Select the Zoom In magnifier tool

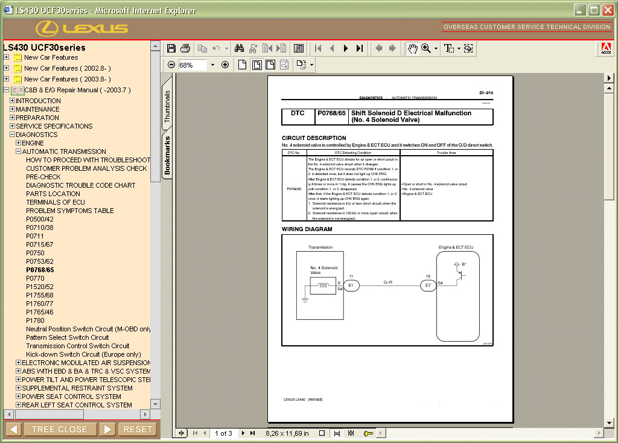426,48
